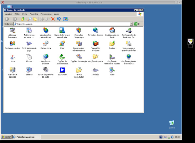Open Atualizações automáticas icon

pos(45,33)
